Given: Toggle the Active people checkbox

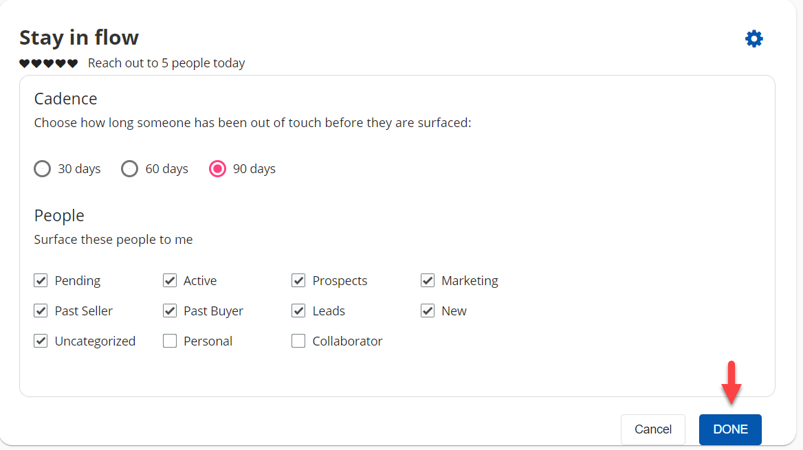Looking at the screenshot, I should (170, 281).
